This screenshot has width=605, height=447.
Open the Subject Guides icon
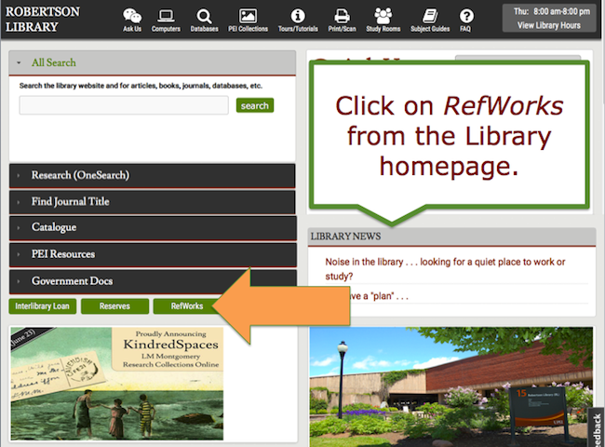pos(429,17)
